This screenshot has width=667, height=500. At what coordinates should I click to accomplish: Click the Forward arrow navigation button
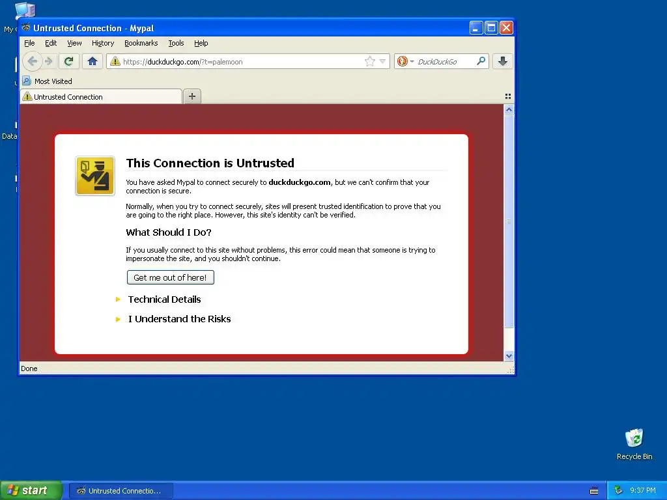(x=48, y=62)
